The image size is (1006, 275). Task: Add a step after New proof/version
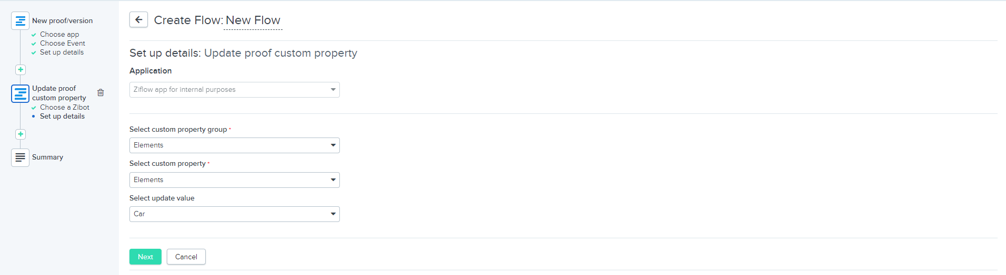(x=20, y=69)
